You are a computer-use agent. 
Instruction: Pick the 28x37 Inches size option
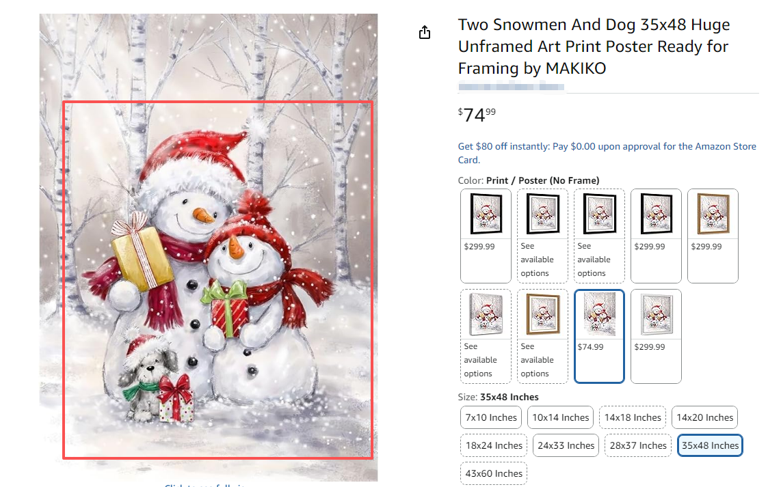pyautogui.click(x=637, y=445)
